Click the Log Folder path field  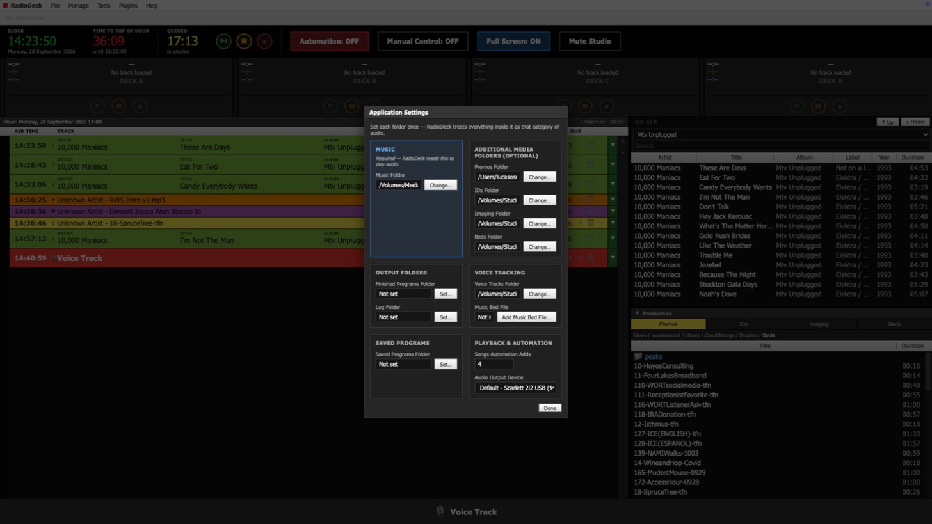point(403,317)
